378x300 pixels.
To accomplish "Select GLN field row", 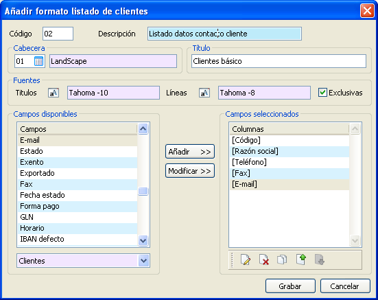I will click(78, 217).
